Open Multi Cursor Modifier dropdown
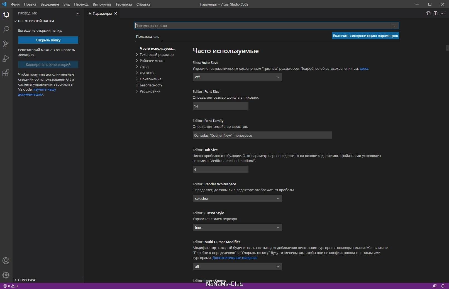Image resolution: width=449 pixels, height=289 pixels. [237, 266]
